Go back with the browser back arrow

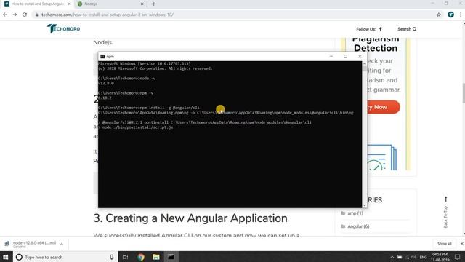point(5,15)
